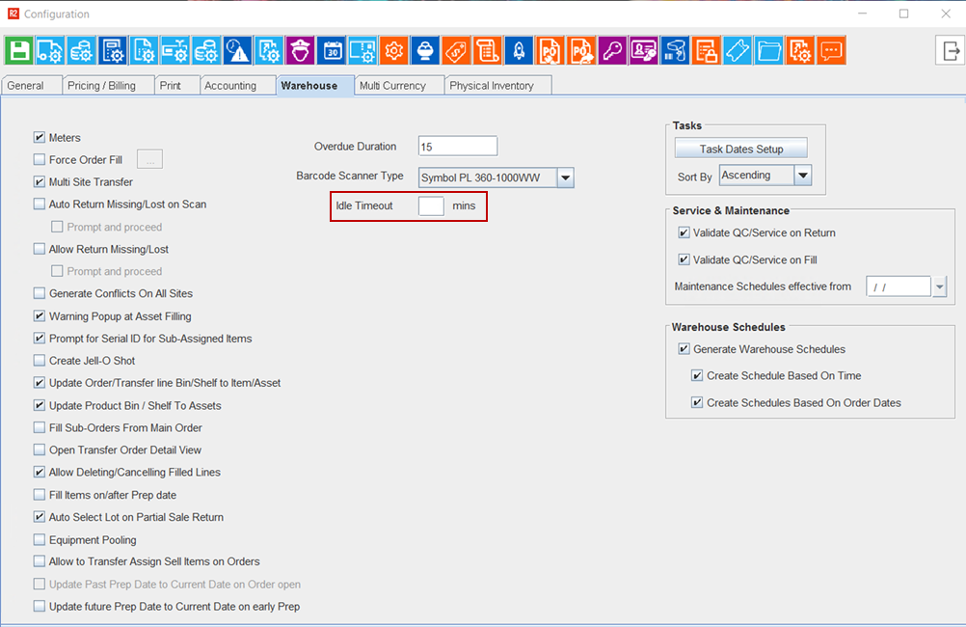The image size is (966, 627).
Task: Open the truck with gear settings icon
Action: (51, 51)
